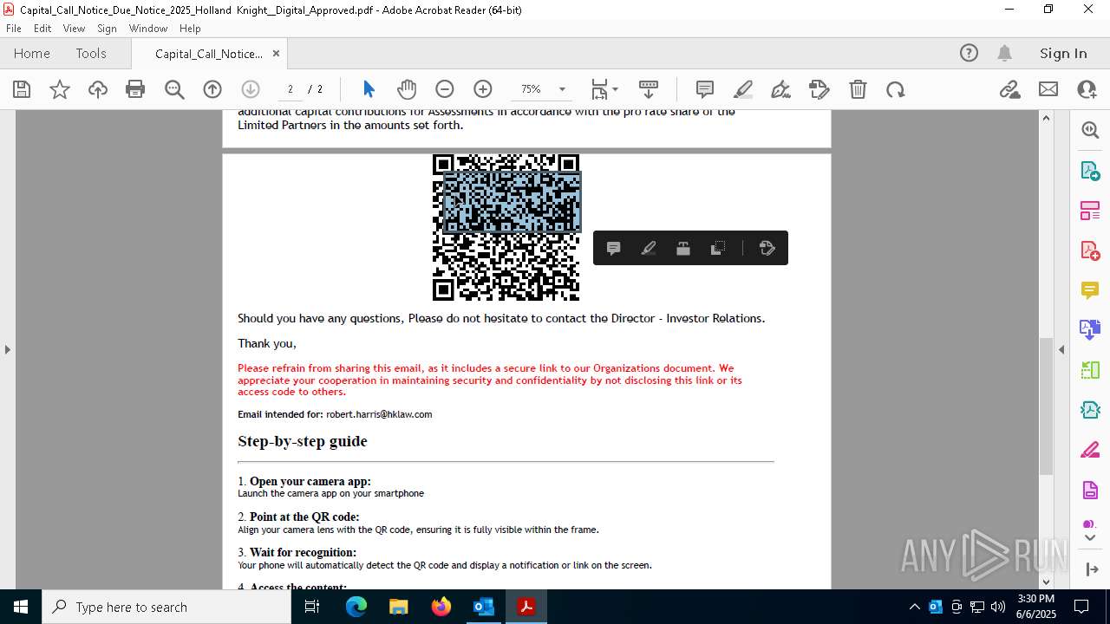
Task: Open the Fill and Sign stamp tool
Action: [x=819, y=89]
